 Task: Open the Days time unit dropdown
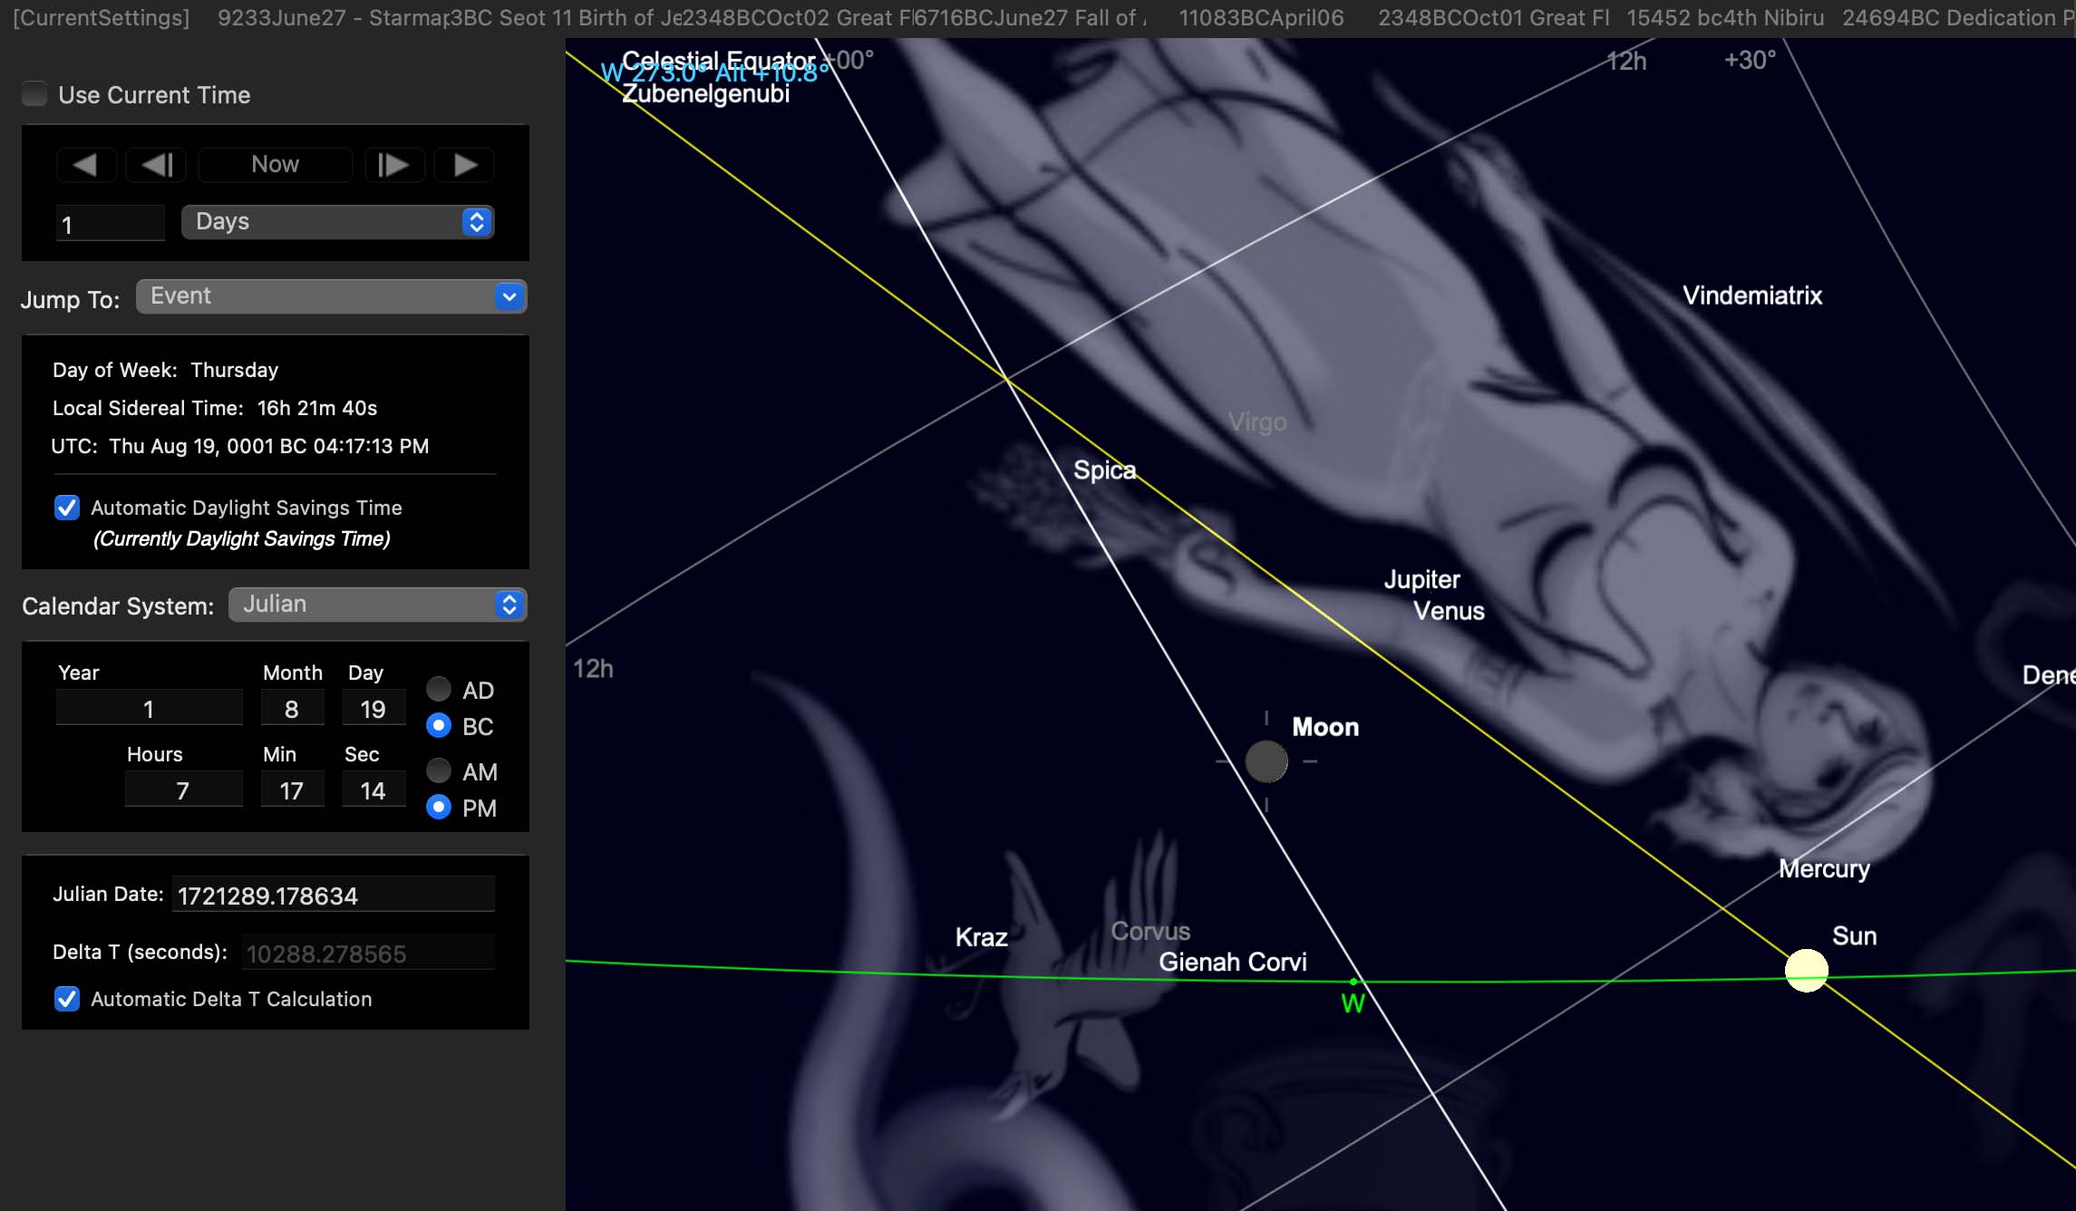pos(337,222)
